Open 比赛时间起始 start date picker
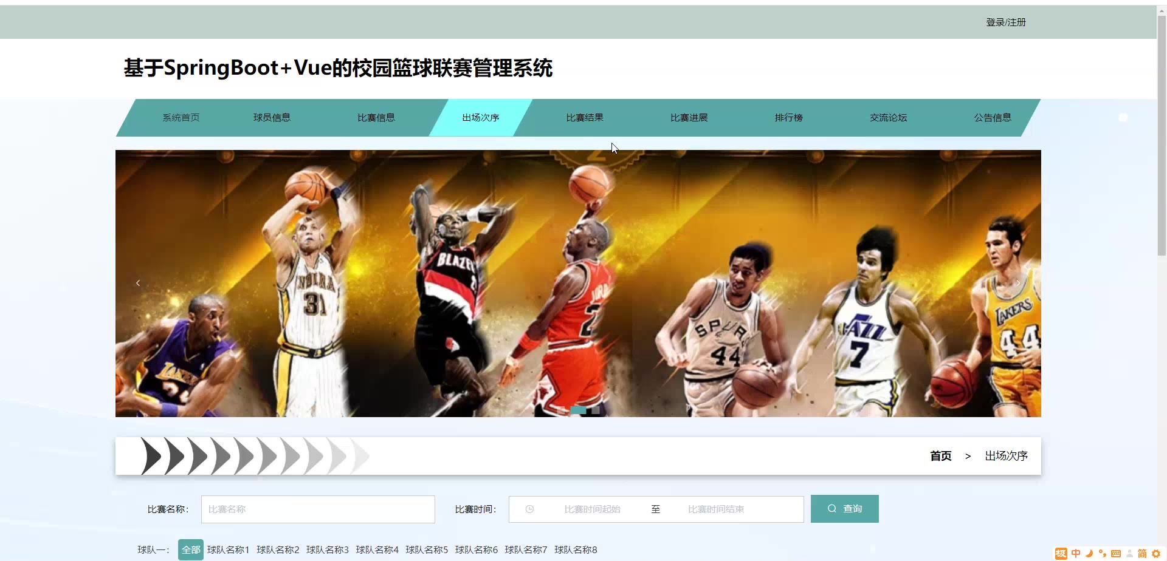 click(x=592, y=509)
